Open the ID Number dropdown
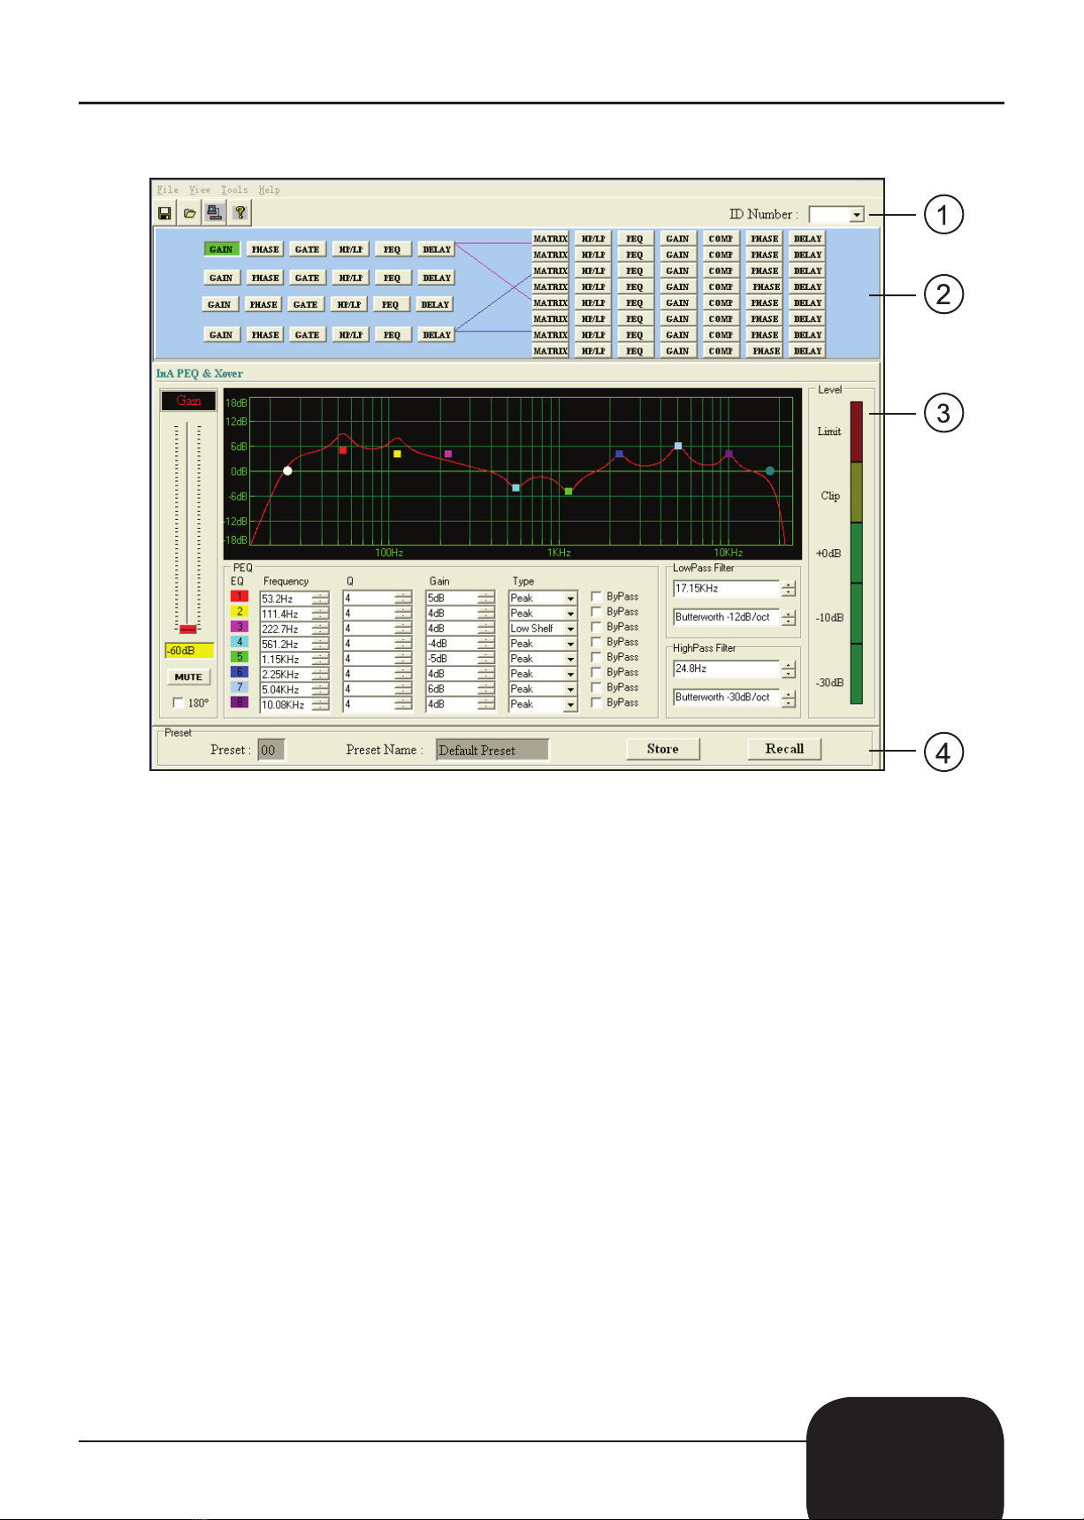The image size is (1084, 1520). pos(856,215)
